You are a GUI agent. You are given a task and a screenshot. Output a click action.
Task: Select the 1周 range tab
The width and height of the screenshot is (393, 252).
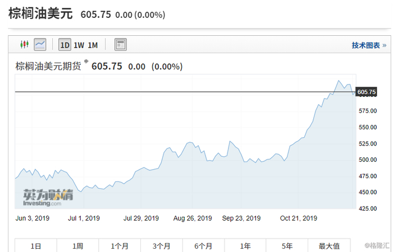click(77, 246)
